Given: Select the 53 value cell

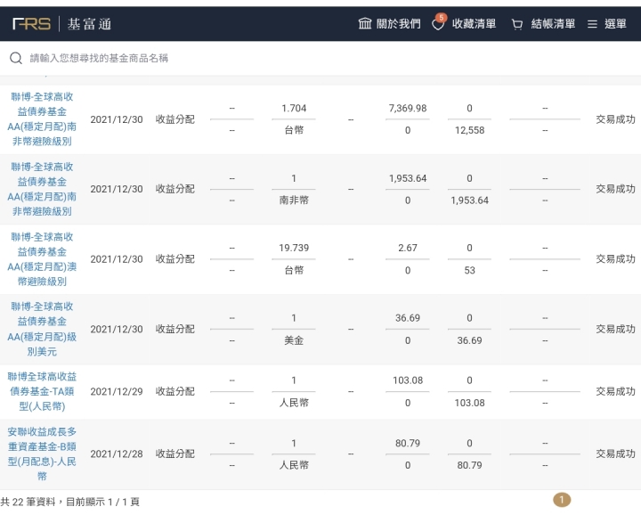Looking at the screenshot, I should (469, 270).
